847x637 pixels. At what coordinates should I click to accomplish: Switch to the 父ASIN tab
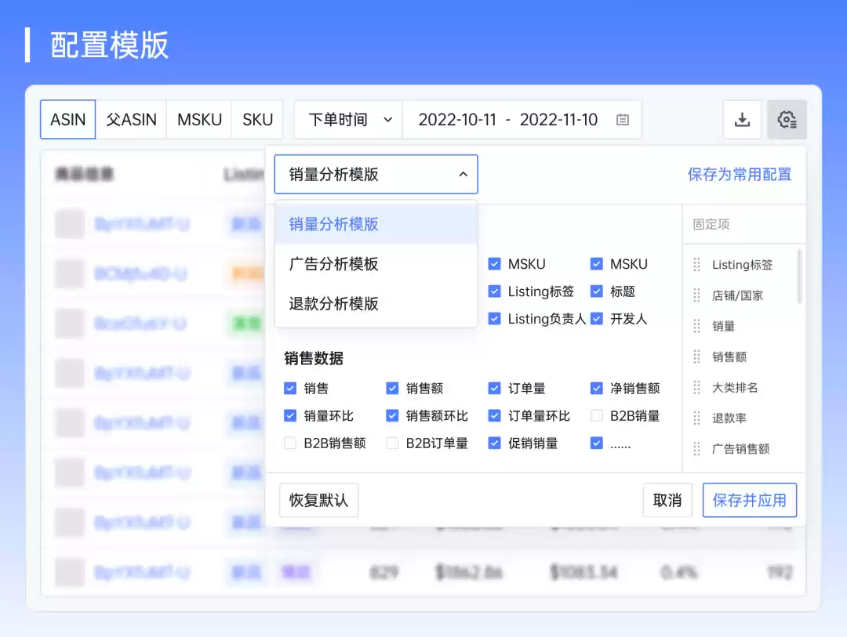[131, 120]
